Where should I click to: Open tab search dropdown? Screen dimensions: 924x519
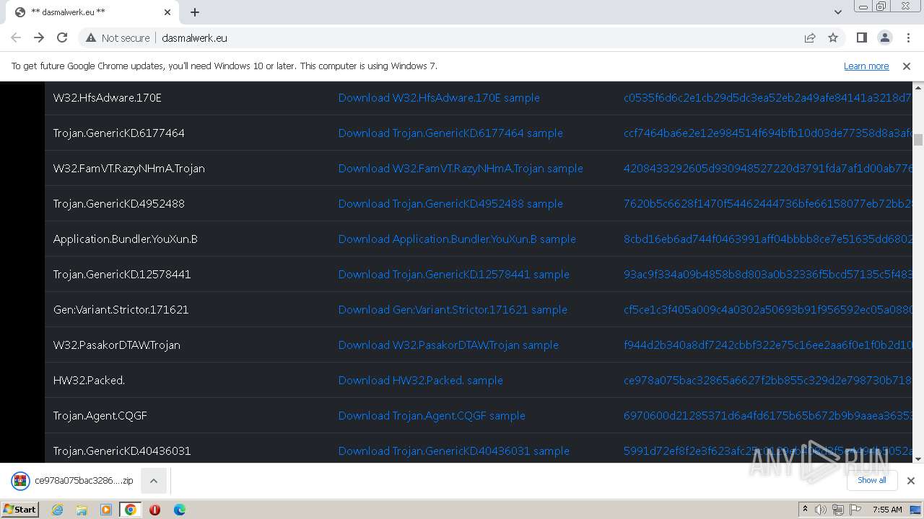tap(837, 12)
